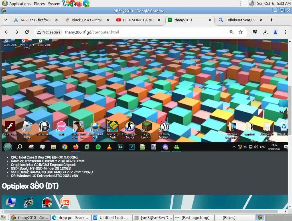
Task: Open Chrome downloads icon
Action: [265, 32]
